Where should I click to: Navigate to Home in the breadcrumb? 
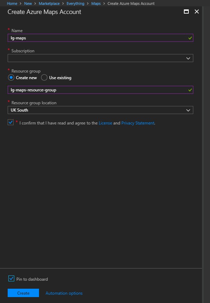(12, 3)
